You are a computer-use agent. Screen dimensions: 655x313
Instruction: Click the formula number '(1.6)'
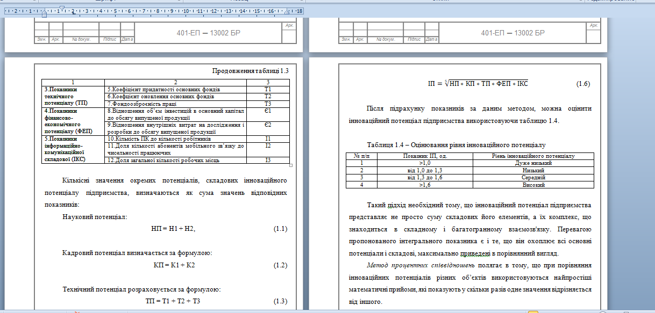[583, 84]
